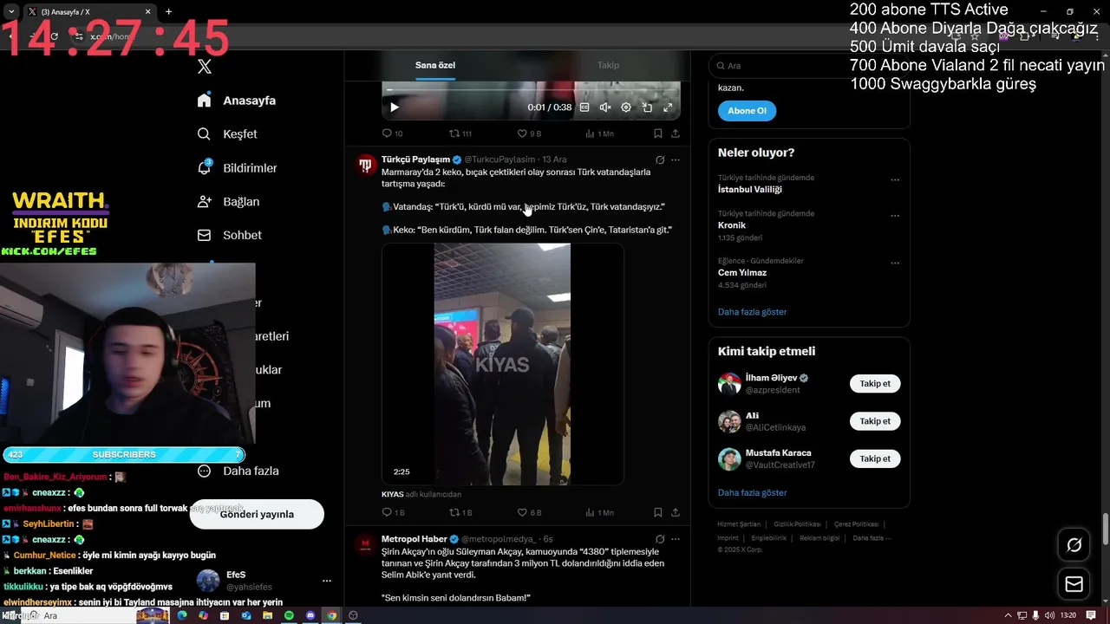This screenshot has height=624, width=1110.
Task: Follow İlham Əliyev with Takip et
Action: 875,383
